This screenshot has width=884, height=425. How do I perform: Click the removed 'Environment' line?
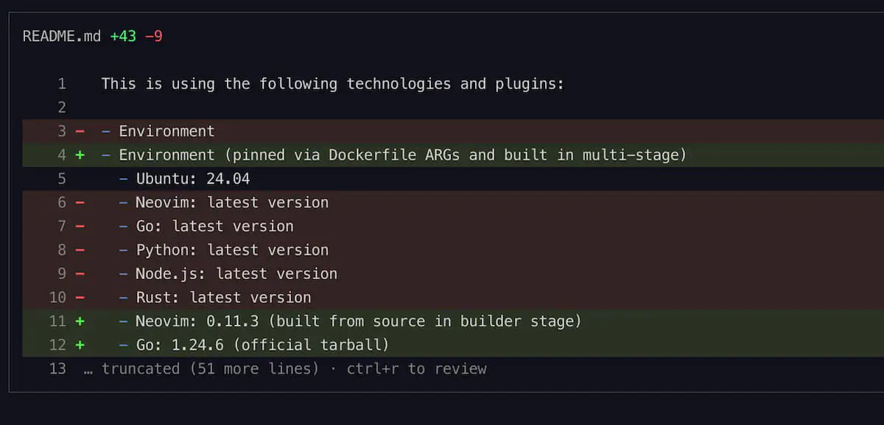click(x=453, y=131)
